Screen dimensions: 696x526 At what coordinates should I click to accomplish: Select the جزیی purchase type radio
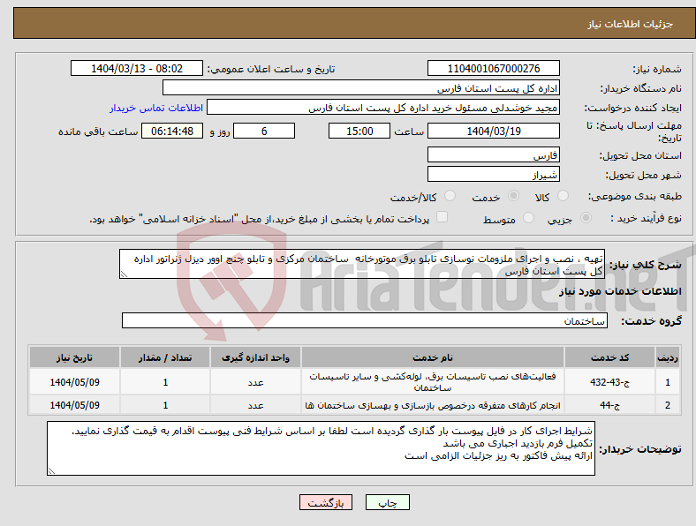(586, 217)
